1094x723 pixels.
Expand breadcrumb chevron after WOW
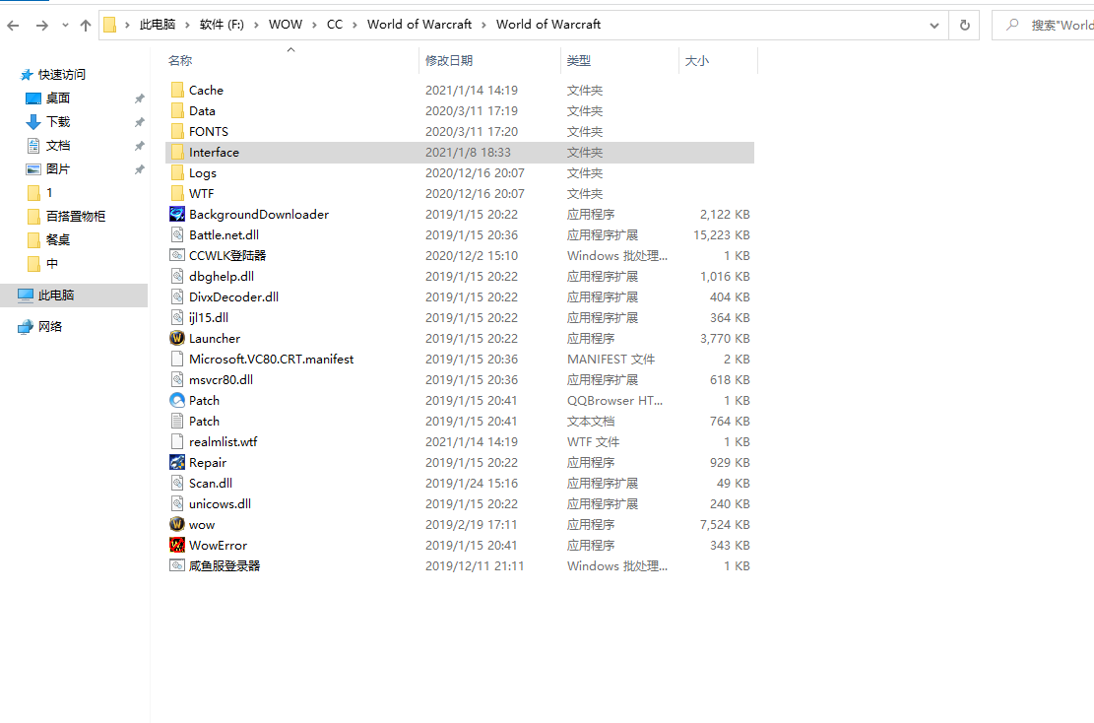315,25
